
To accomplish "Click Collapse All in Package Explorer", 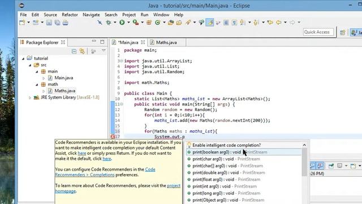I will point(74,51).
